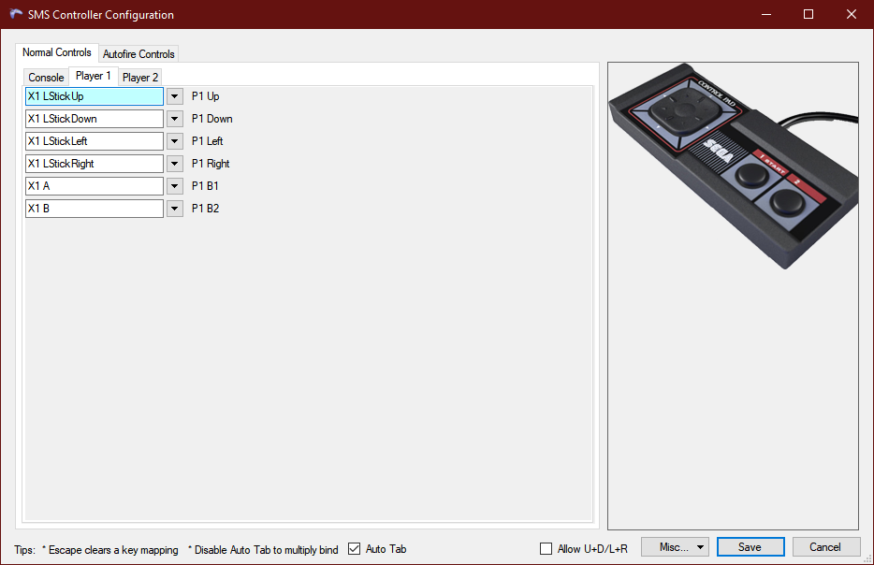Show the dropdown options for P1 B2
This screenshot has height=565, width=874.
174,209
